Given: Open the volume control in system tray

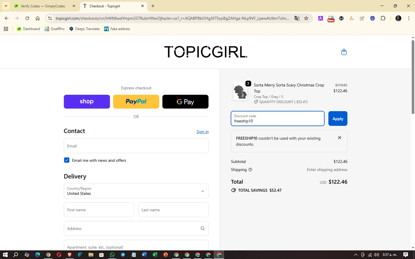Looking at the screenshot, I should [377, 255].
